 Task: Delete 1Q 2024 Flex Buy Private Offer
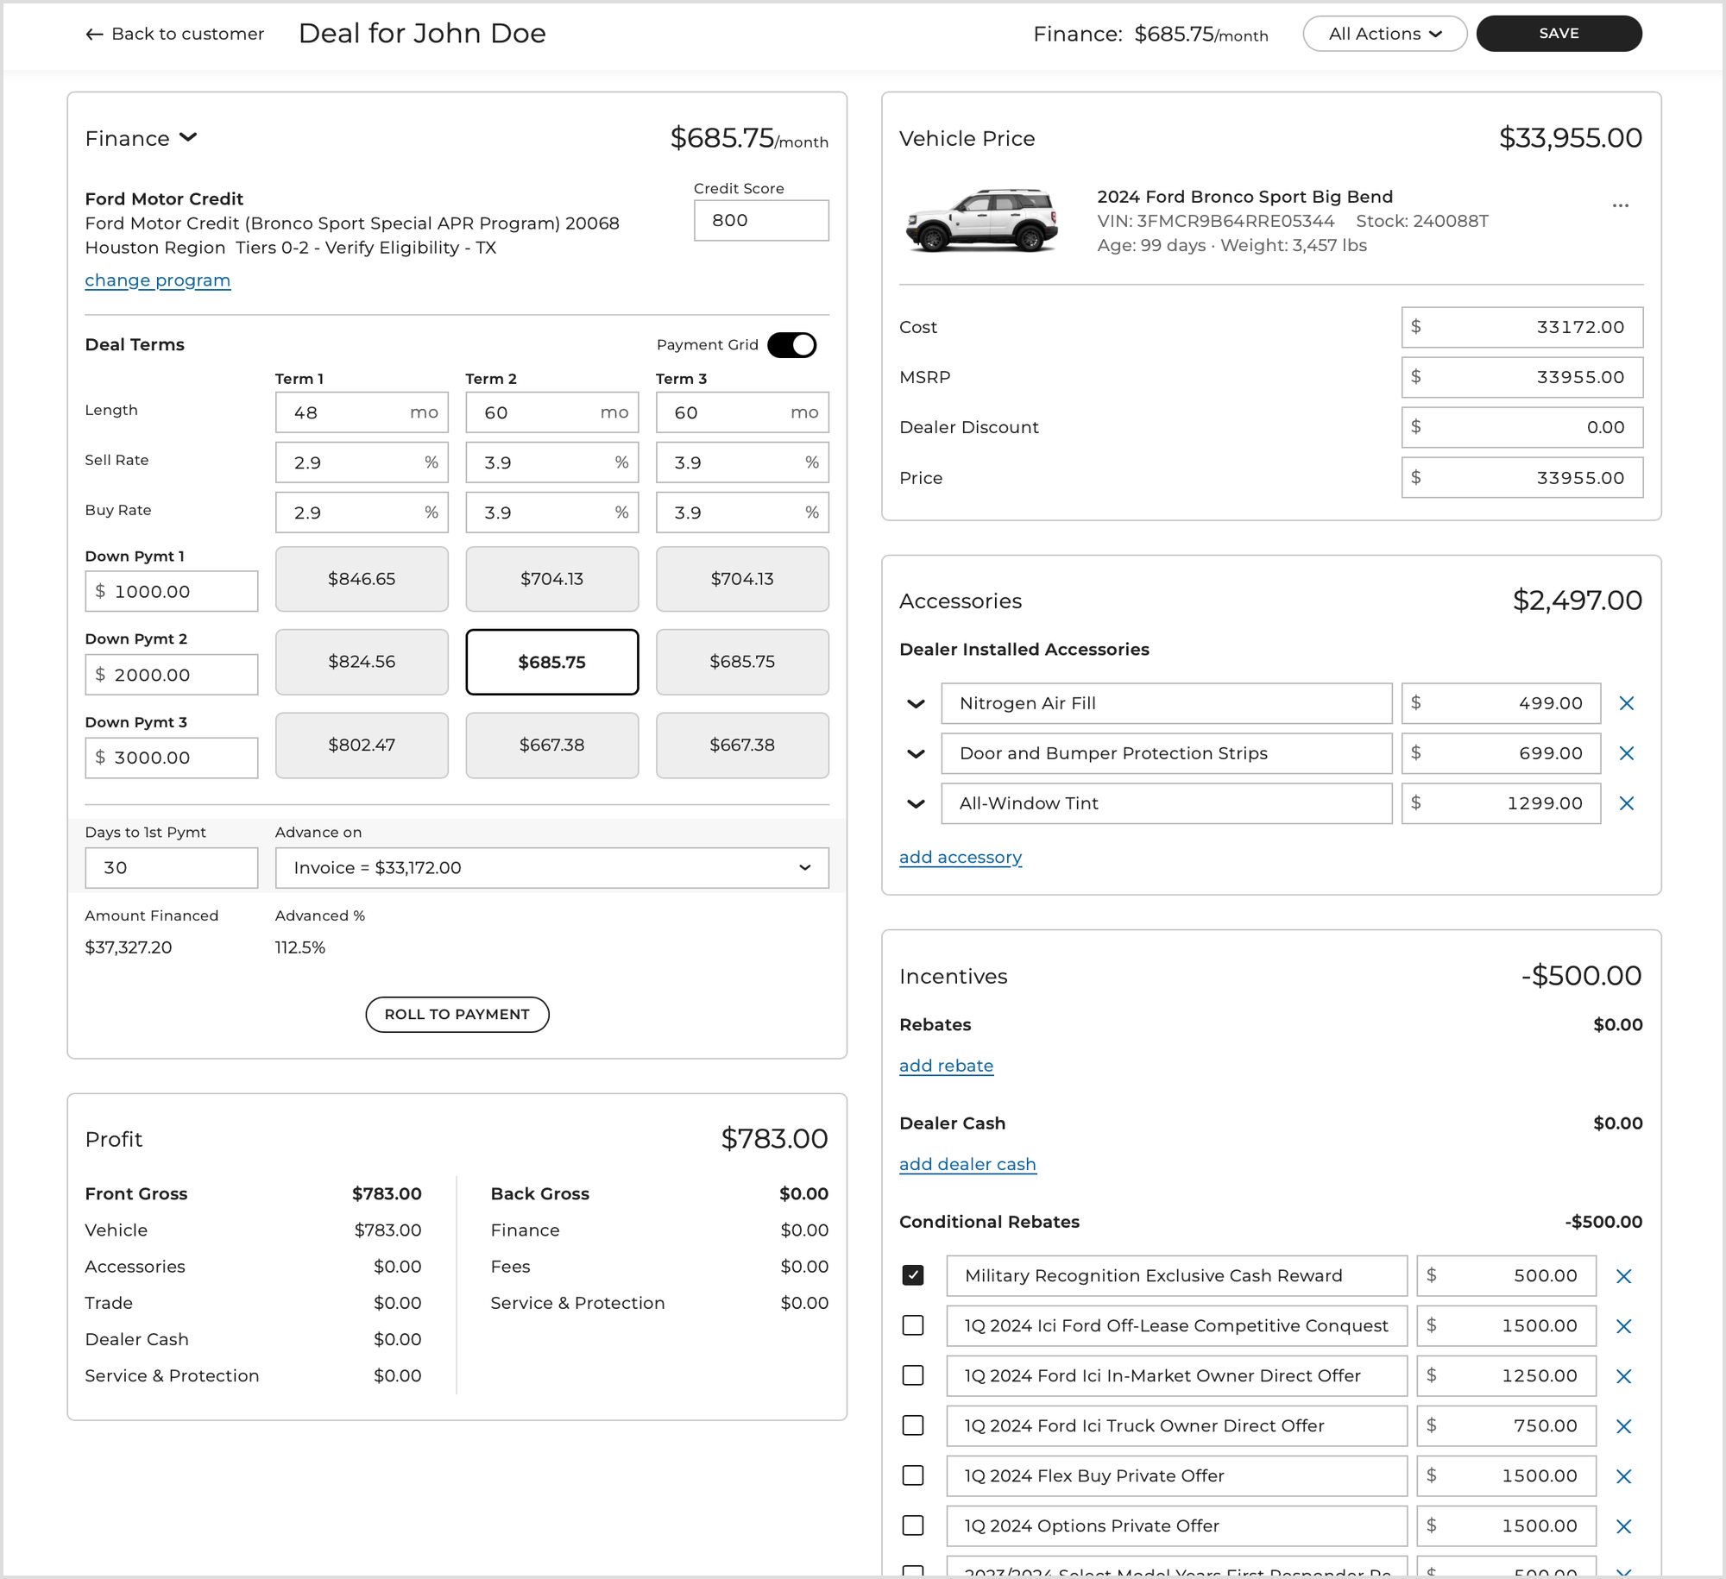coord(1622,1476)
